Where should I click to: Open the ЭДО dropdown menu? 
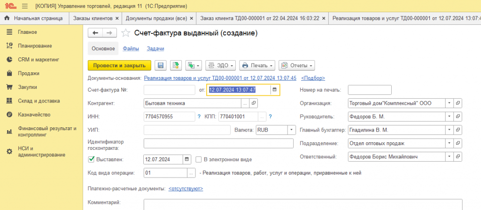[221, 65]
